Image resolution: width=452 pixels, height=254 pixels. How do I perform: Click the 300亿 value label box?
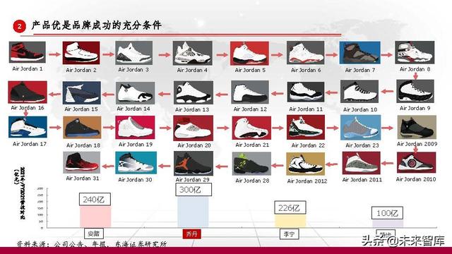[194, 190]
